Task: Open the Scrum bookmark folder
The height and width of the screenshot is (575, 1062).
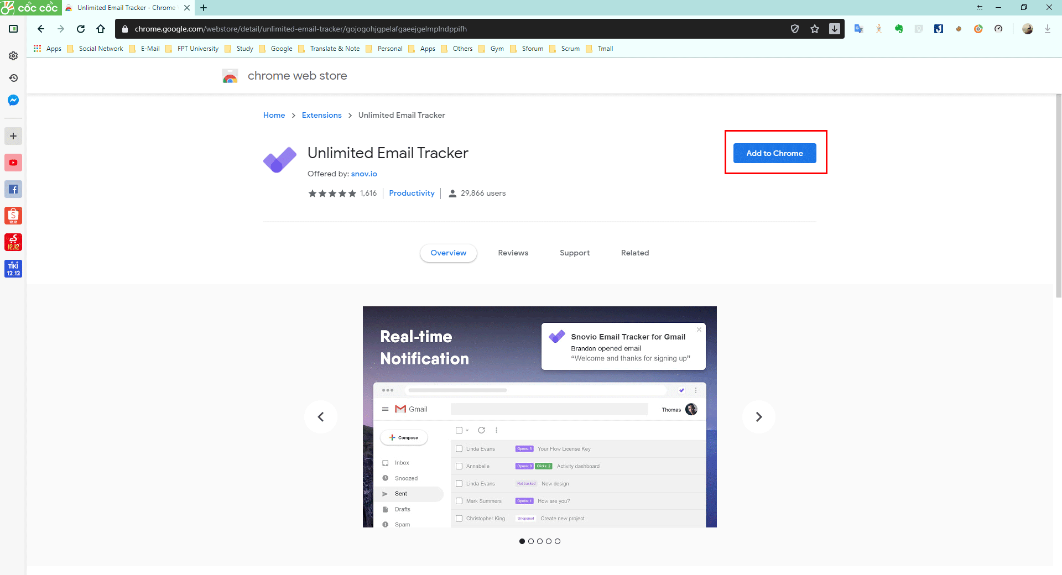Action: pyautogui.click(x=565, y=49)
